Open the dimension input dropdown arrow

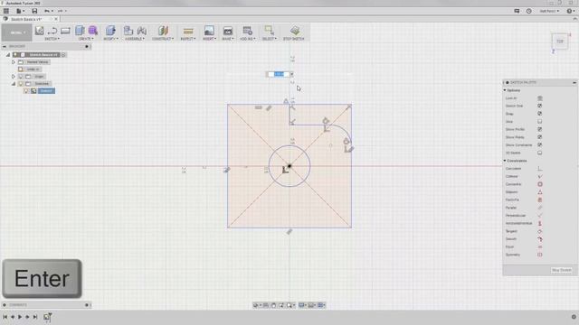click(x=291, y=74)
